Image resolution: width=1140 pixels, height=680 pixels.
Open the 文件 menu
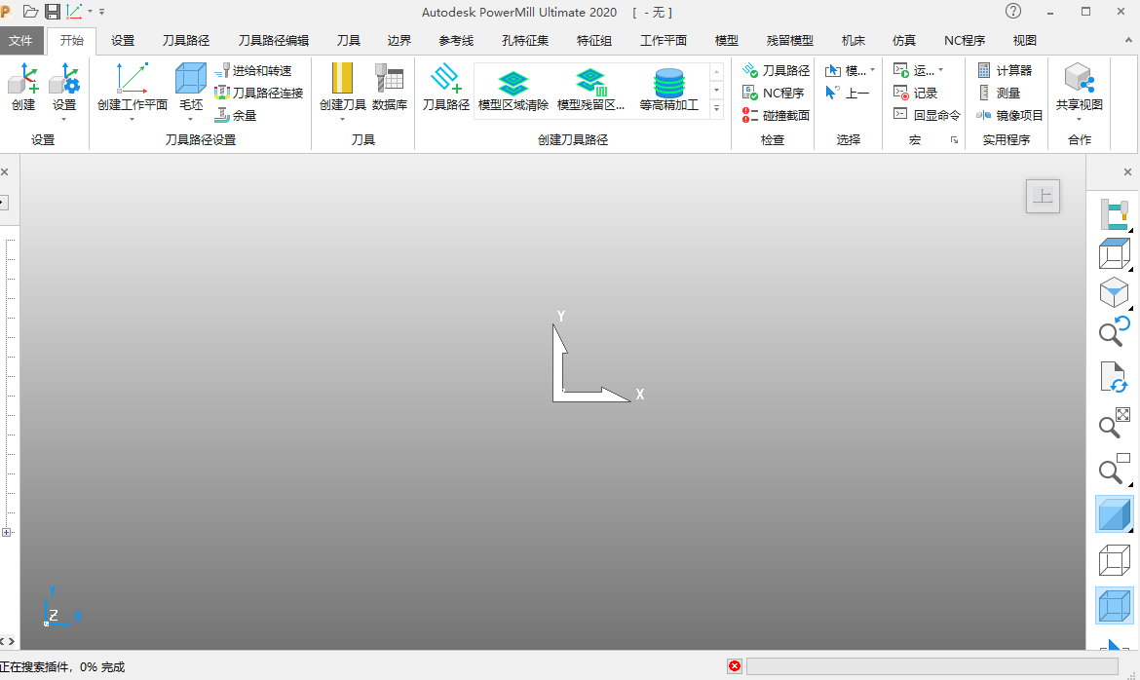[x=21, y=40]
